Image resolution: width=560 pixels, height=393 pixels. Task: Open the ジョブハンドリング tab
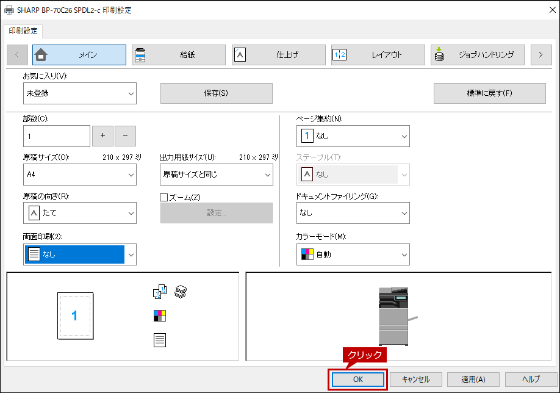(x=478, y=55)
